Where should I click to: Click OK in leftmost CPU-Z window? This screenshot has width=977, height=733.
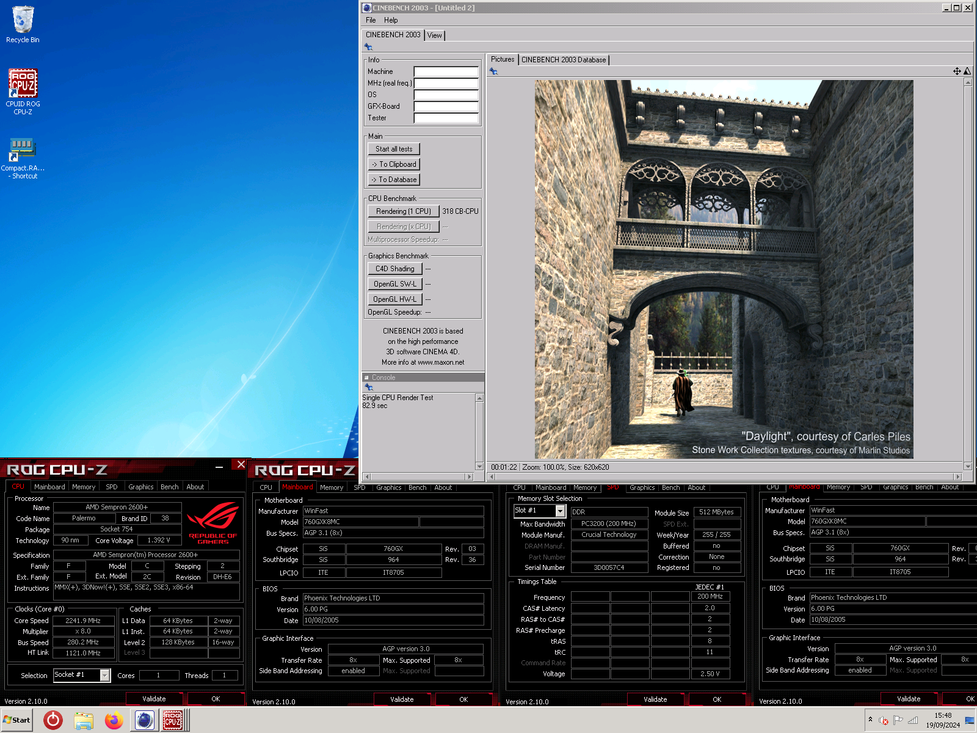coord(216,699)
